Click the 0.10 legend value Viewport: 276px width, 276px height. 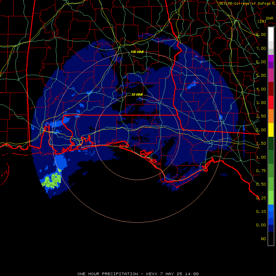tap(261, 212)
